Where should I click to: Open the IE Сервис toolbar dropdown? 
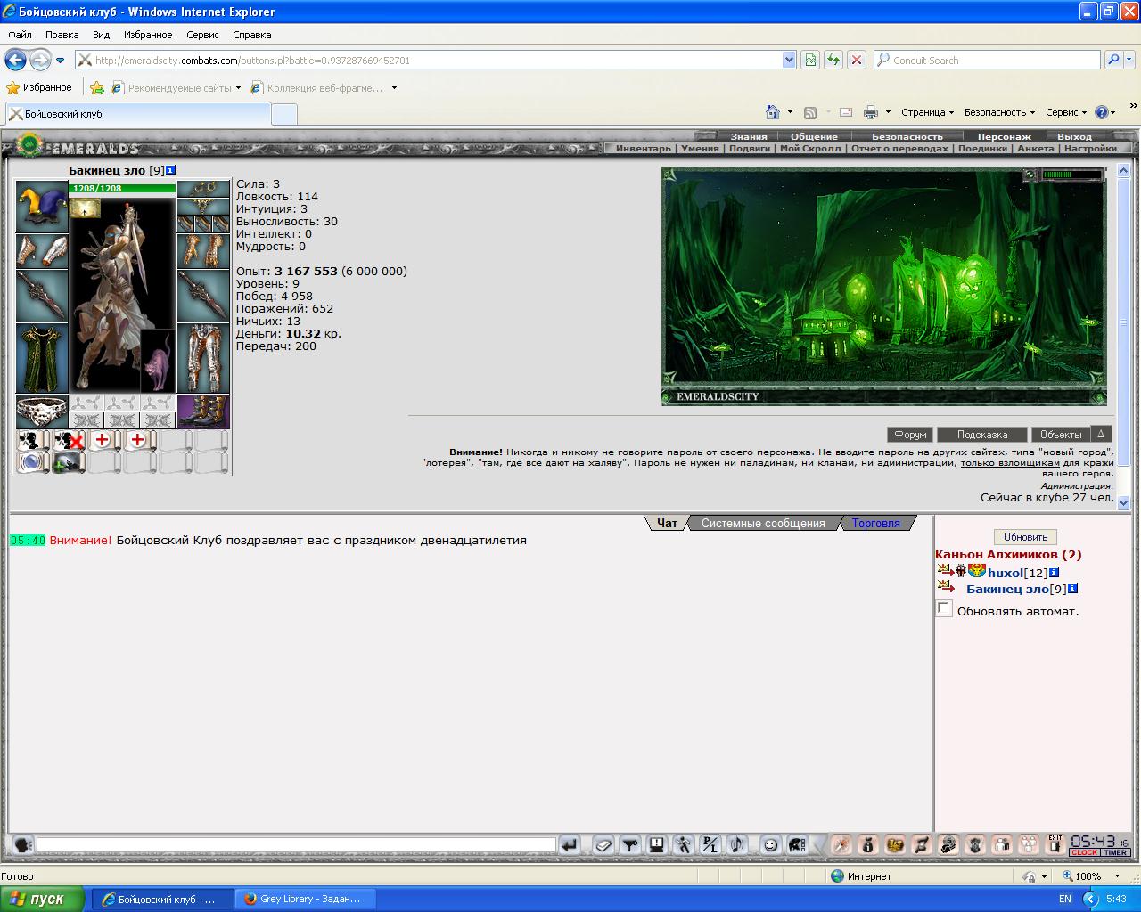1066,112
